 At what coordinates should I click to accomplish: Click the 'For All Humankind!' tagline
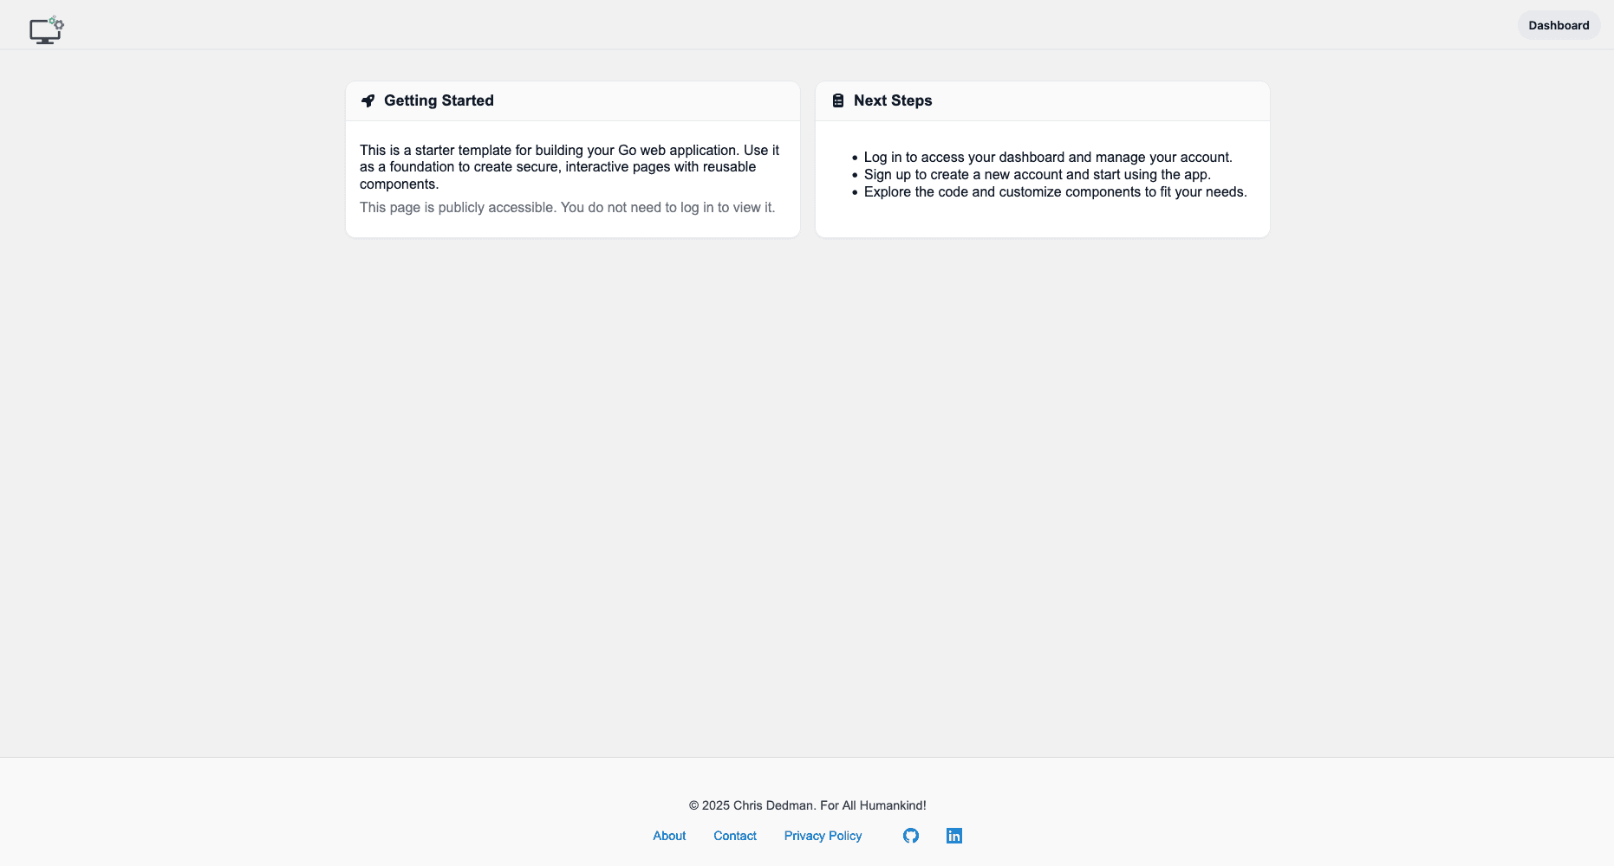pyautogui.click(x=873, y=805)
